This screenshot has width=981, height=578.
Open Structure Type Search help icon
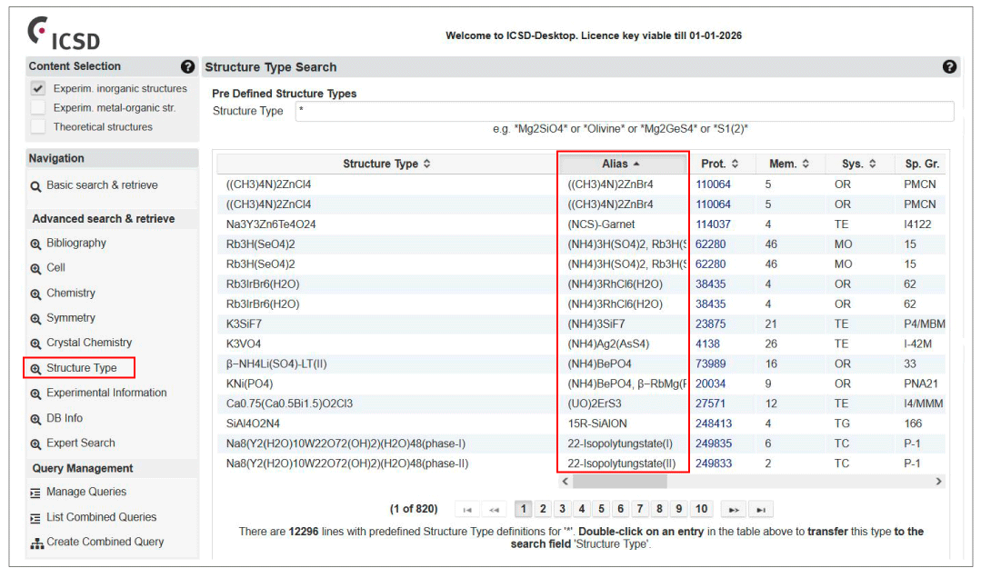coord(949,67)
